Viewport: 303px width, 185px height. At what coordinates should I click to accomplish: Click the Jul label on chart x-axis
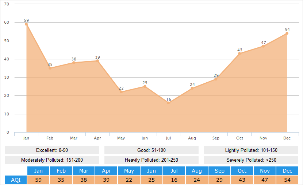click(168, 138)
